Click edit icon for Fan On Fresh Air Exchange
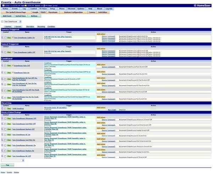The width and height of the screenshot is (213, 174). [x=2, y=98]
